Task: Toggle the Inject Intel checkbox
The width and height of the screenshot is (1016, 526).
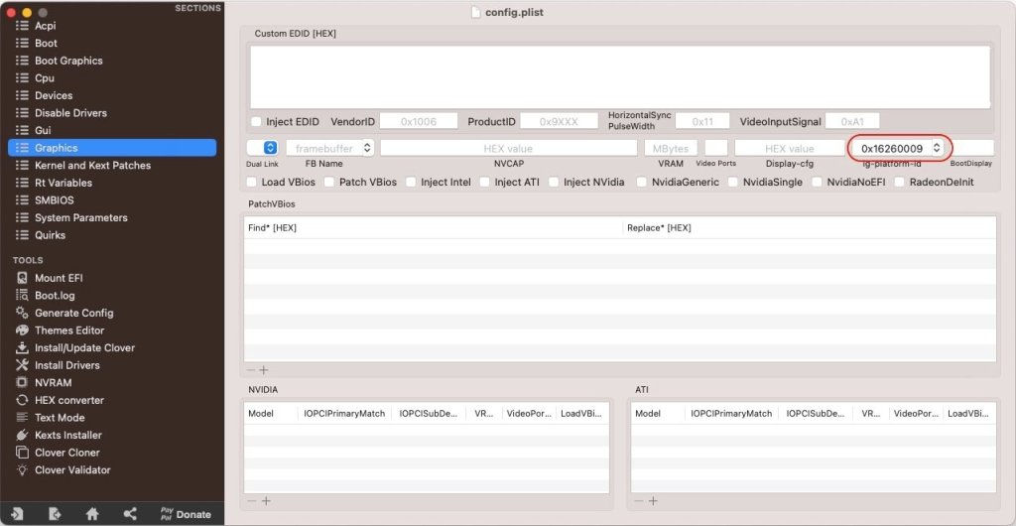Action: tap(411, 182)
